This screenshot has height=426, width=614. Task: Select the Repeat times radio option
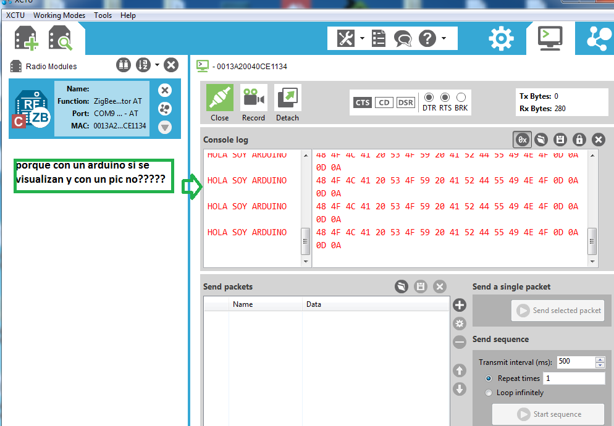click(489, 378)
